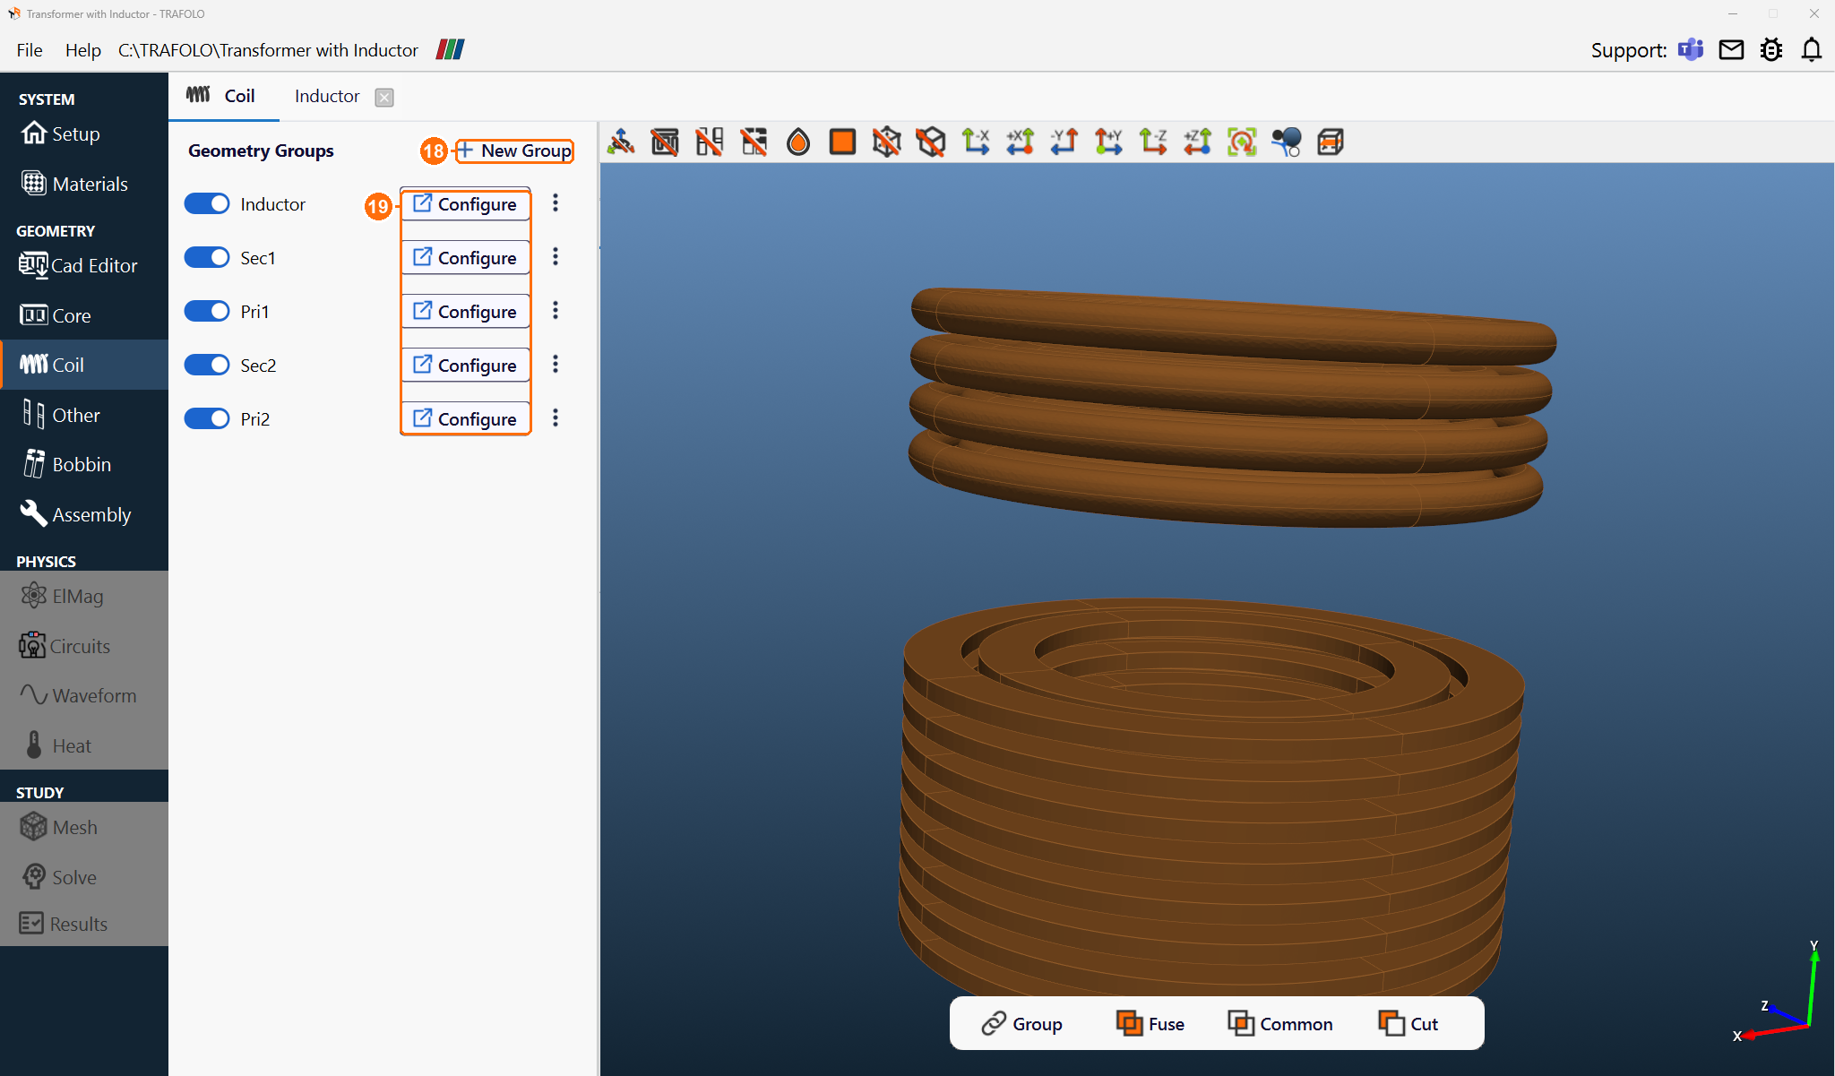The image size is (1835, 1076).
Task: Toggle the axes visibility icon in viewport toolbar
Action: pyautogui.click(x=621, y=142)
